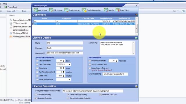The height and width of the screenshot is (104, 186).
Task: Click the Run Time minutes spinner
Action: tap(64, 72)
